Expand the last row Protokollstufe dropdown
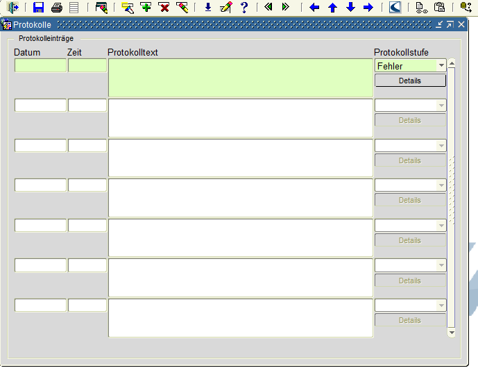Viewport: 478px width, 375px height. [441, 306]
